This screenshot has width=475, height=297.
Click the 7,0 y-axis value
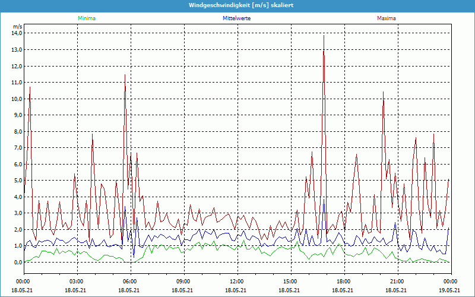point(17,148)
